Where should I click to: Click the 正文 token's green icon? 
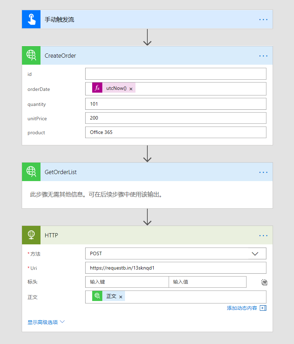tap(97, 296)
